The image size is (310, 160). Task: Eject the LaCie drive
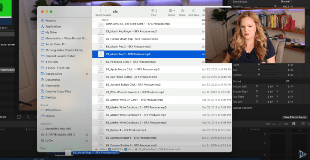(87, 140)
